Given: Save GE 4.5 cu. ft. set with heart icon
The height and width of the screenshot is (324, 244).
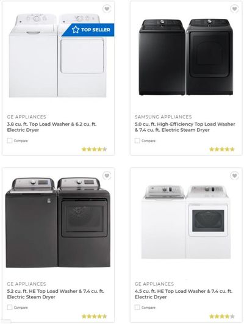Looking at the screenshot, I should click(234, 176).
